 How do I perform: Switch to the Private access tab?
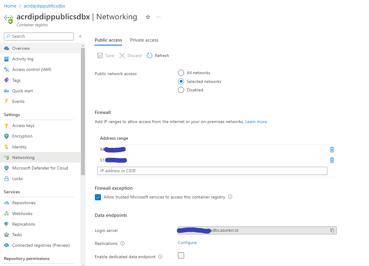coord(144,40)
